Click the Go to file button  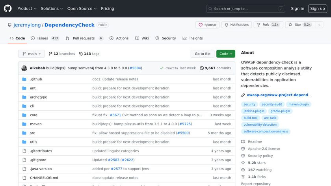coord(203,54)
